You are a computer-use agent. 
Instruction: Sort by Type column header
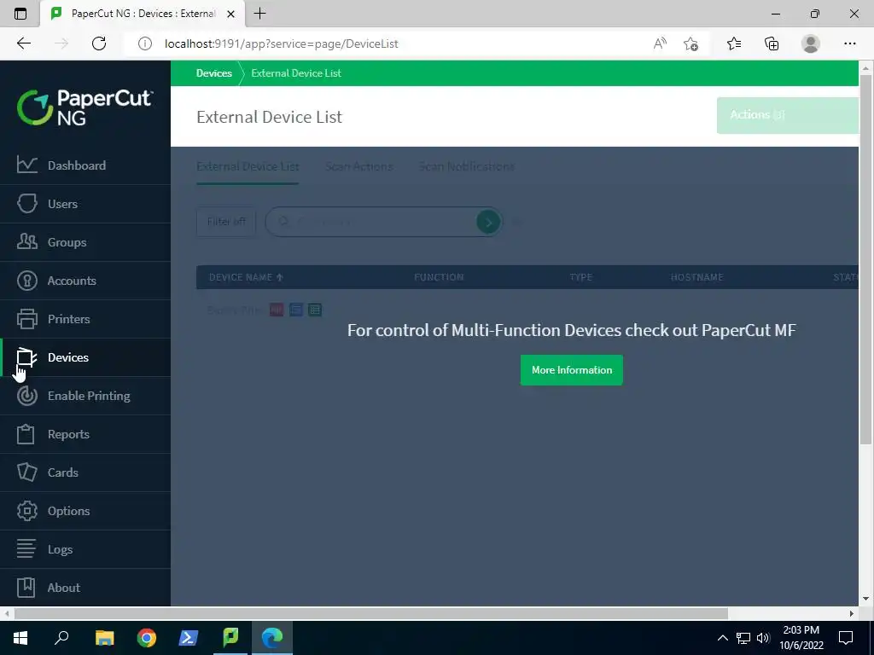[580, 277]
